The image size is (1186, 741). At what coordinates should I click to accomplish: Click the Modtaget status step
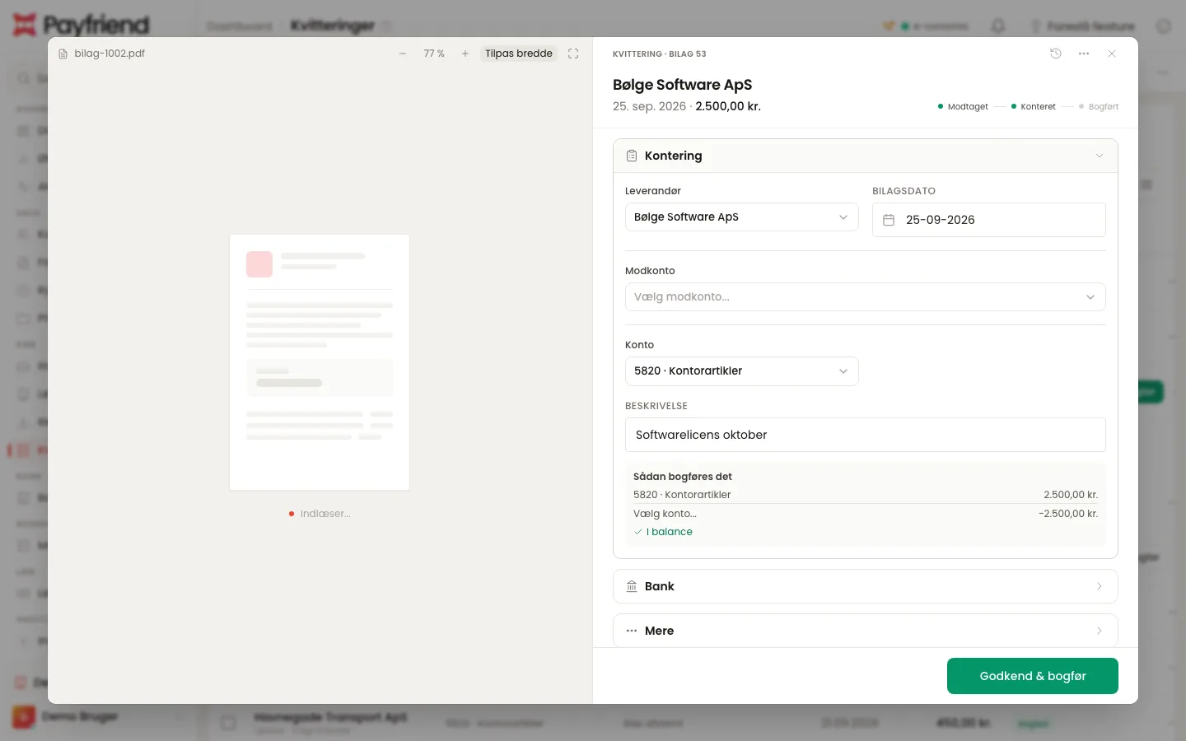(963, 107)
